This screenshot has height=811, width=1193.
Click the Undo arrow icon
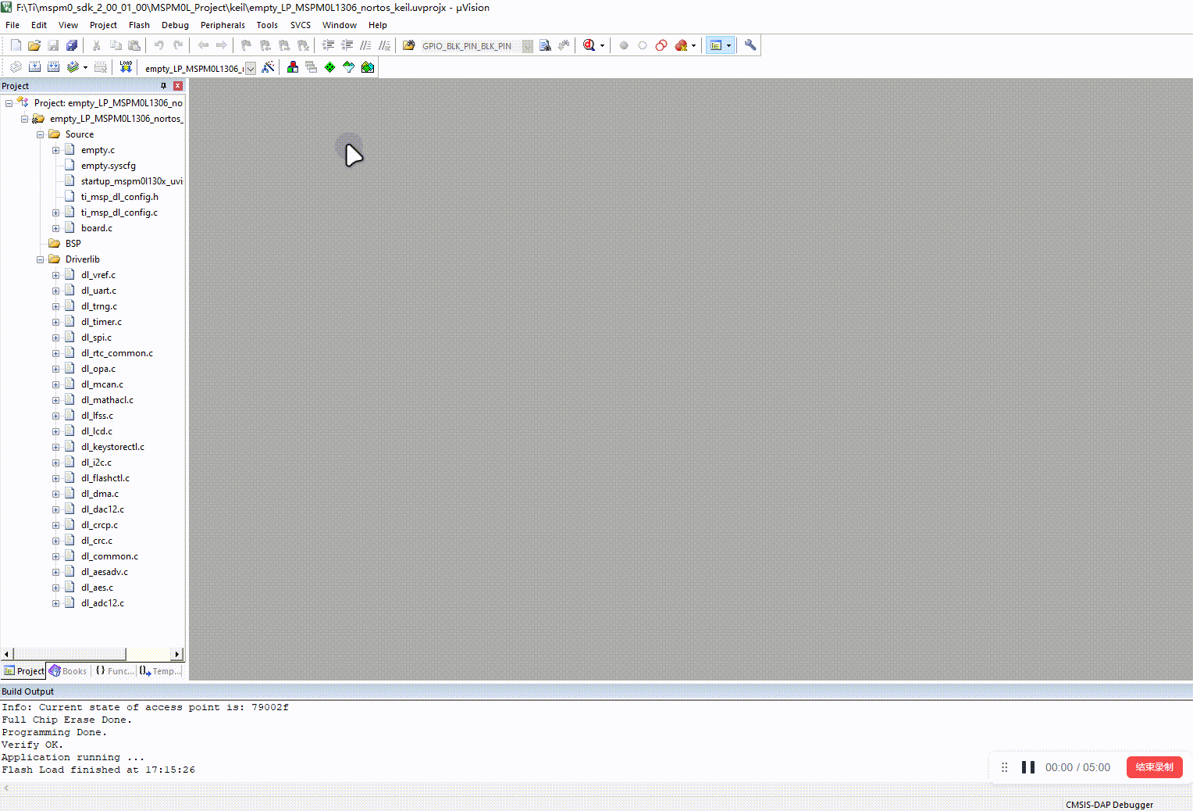[158, 45]
